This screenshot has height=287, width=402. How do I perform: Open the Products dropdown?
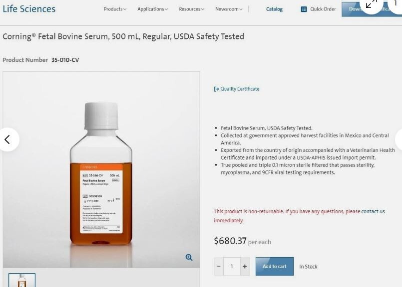tap(115, 8)
